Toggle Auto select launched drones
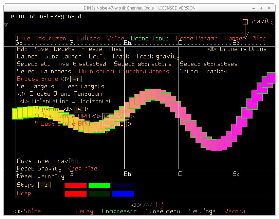This screenshot has height=219, width=279. tap(124, 72)
